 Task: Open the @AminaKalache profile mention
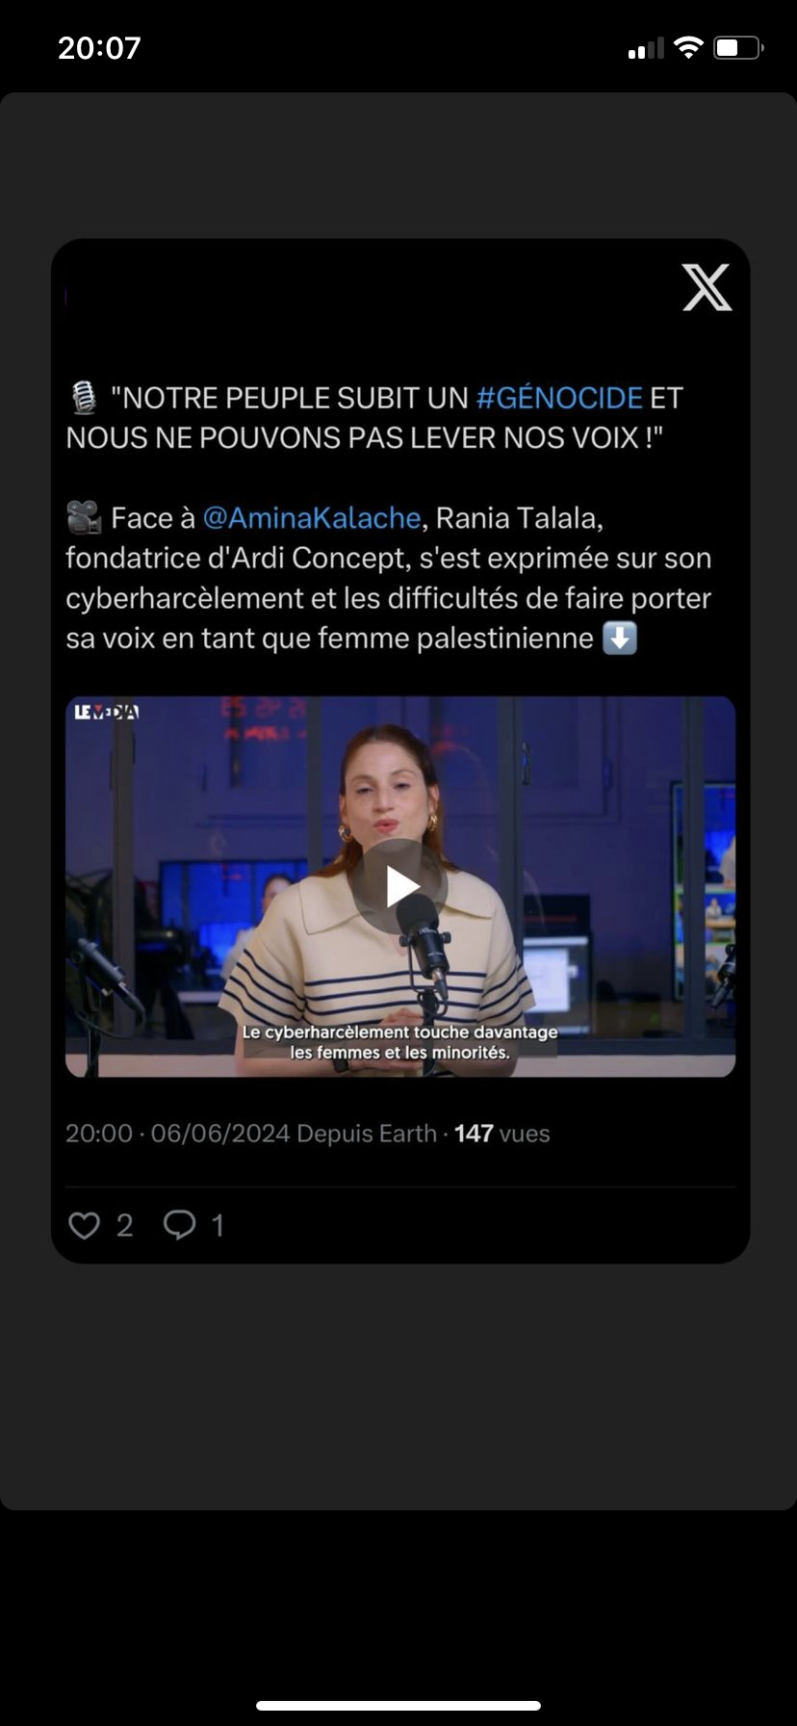[312, 518]
